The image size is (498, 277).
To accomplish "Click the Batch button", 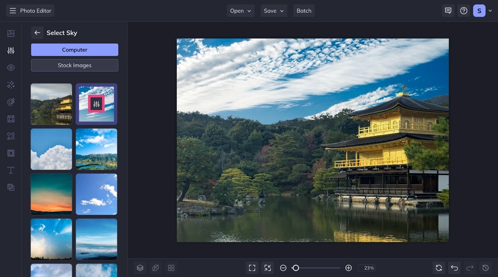I will point(304,11).
